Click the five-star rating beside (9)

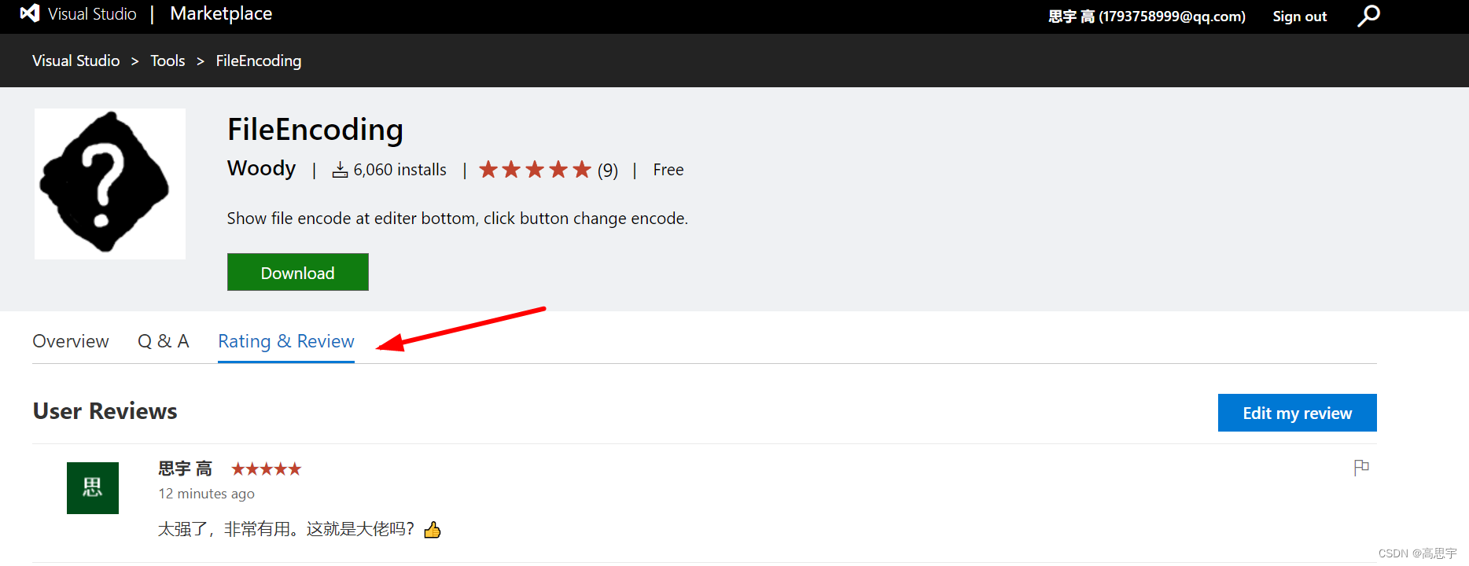tap(535, 169)
